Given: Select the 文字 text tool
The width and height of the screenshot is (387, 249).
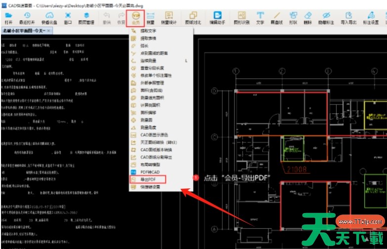Looking at the screenshot, I should click(x=260, y=18).
